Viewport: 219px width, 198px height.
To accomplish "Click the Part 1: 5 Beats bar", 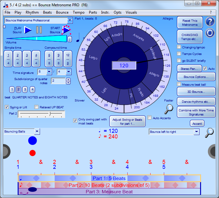I will tap(109, 178).
